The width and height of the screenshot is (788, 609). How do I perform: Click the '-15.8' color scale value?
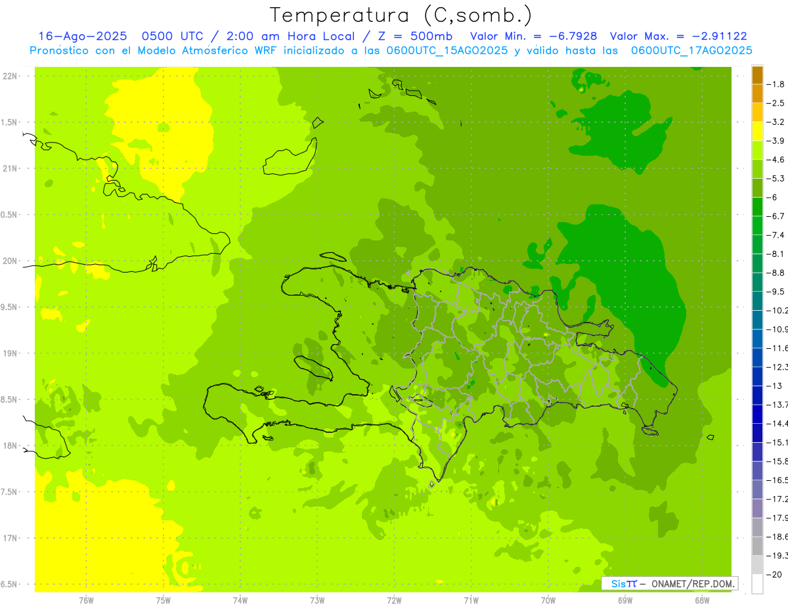pyautogui.click(x=777, y=461)
